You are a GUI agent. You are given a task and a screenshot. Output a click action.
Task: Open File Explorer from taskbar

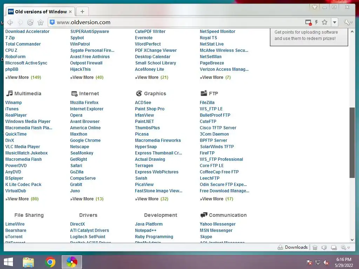coord(28,262)
